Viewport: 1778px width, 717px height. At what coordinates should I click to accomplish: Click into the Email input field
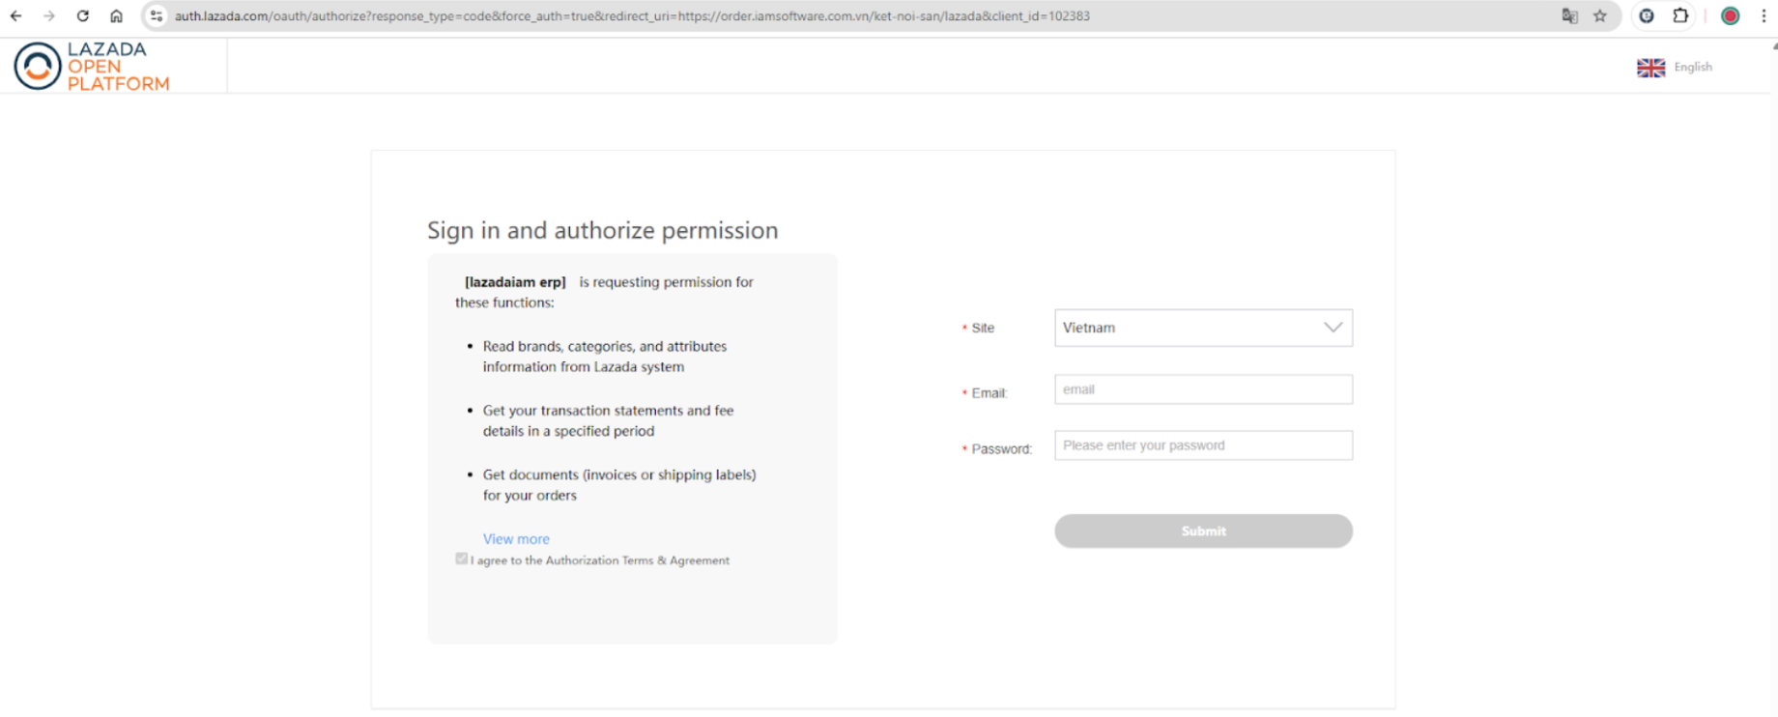[1203, 389]
